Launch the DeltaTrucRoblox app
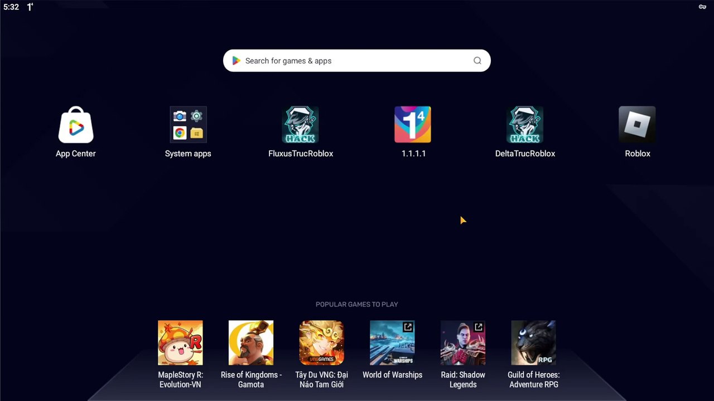The height and width of the screenshot is (401, 714). point(525,125)
